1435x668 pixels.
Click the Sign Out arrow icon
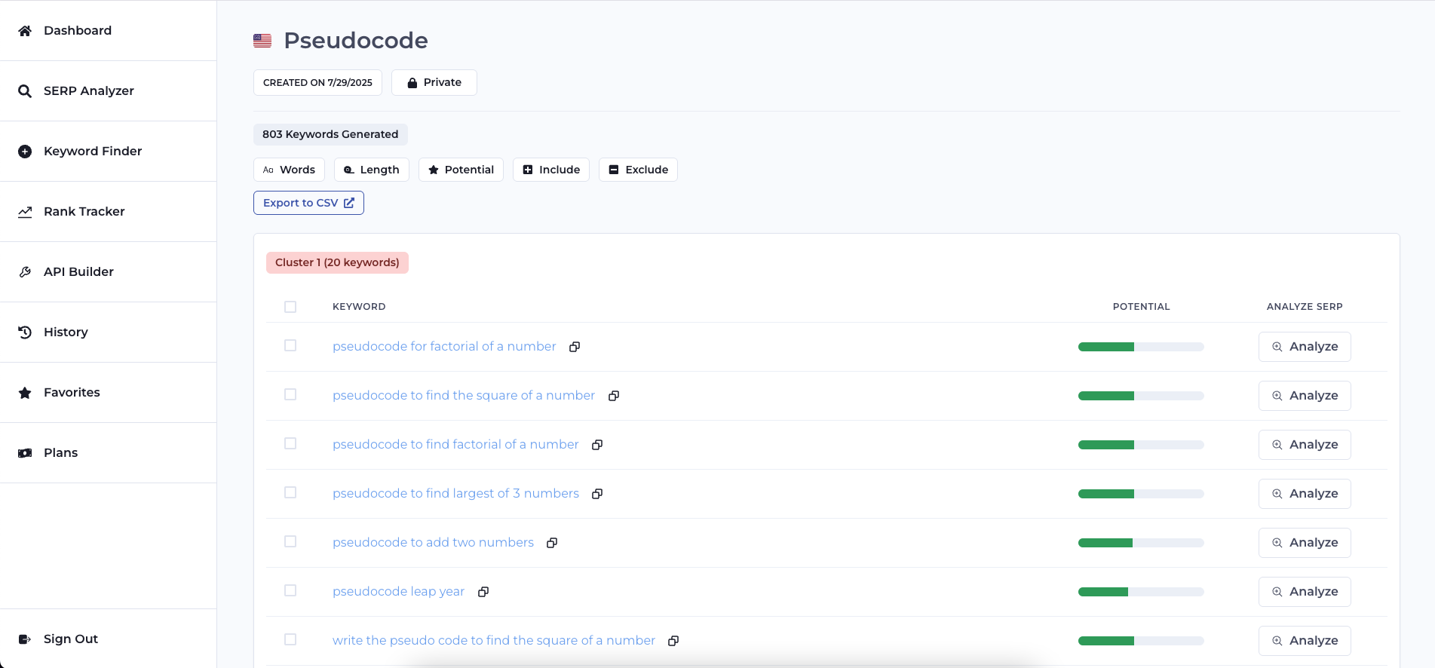pos(25,639)
